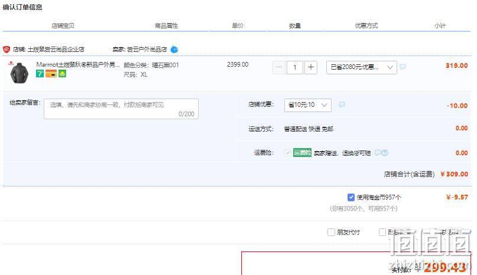Click the -10.00 shop discount amount

(x=457, y=106)
